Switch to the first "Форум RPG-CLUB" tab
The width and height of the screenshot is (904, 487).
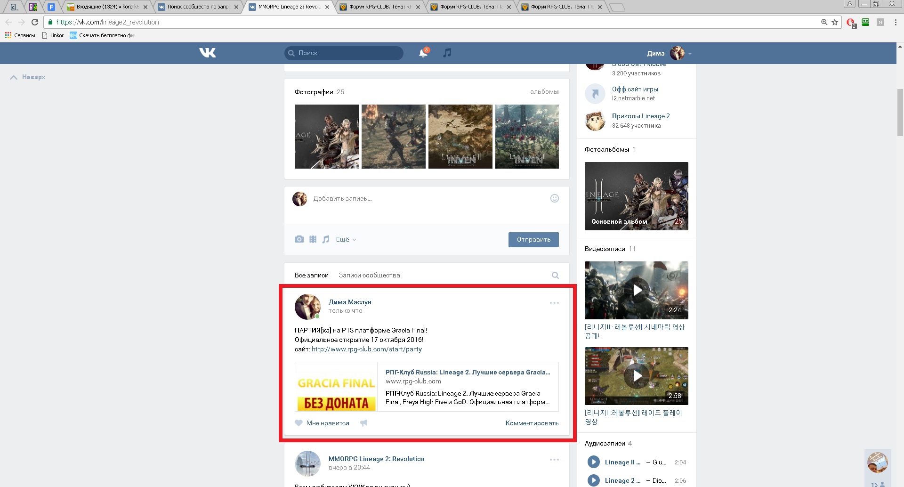coord(380,7)
